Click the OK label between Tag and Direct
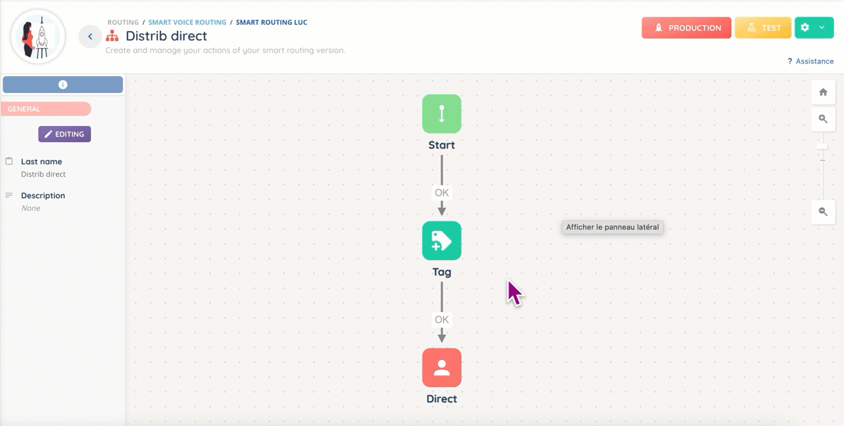The width and height of the screenshot is (844, 426). click(x=441, y=319)
